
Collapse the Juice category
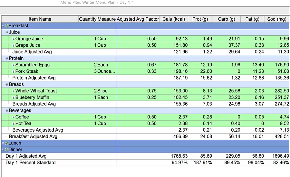[7, 32]
